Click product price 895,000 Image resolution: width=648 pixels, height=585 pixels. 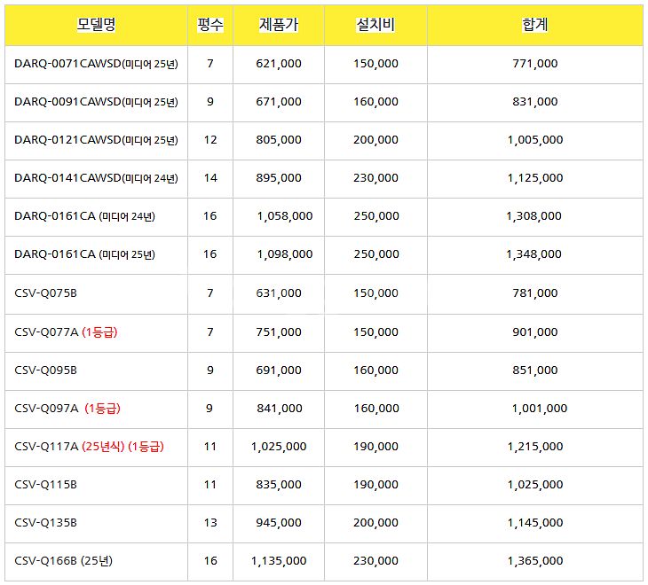[x=279, y=178]
